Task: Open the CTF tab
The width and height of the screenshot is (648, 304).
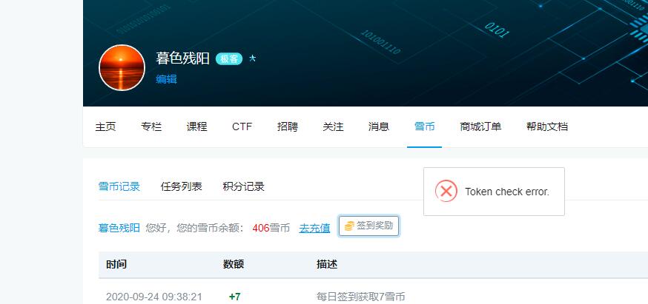Action: click(242, 126)
